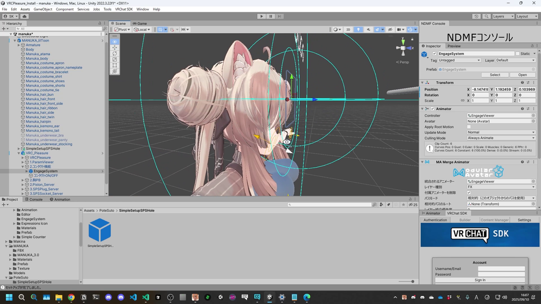
Task: Open the Layout dropdown
Action: tap(527, 16)
